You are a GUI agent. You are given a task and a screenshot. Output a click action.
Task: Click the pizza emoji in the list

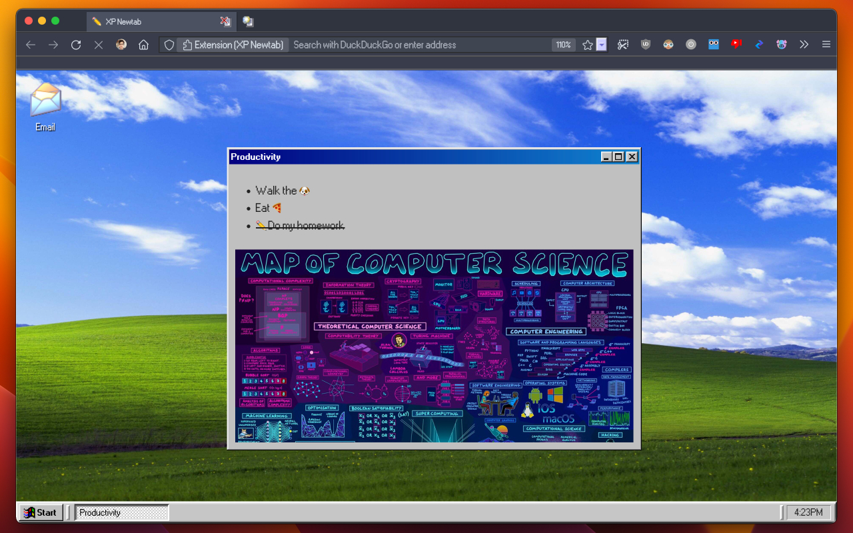point(277,208)
